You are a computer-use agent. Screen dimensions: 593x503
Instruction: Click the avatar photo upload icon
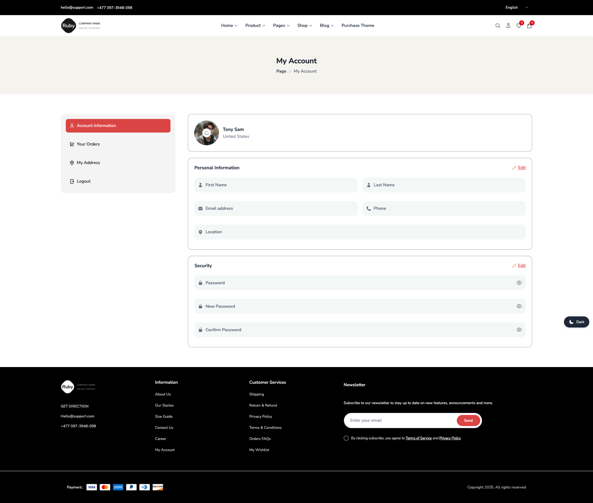pyautogui.click(x=207, y=133)
